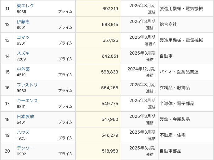Click 連結 S label in コマツ row

tap(150, 44)
